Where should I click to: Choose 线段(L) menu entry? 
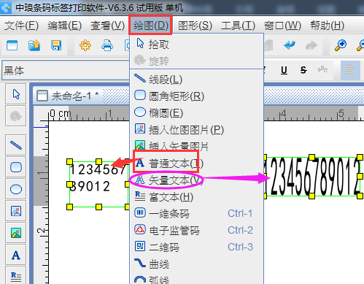(x=197, y=80)
